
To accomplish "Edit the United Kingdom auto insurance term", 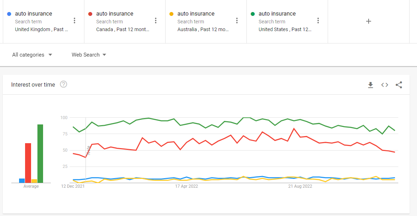I will pyautogui.click(x=34, y=14).
